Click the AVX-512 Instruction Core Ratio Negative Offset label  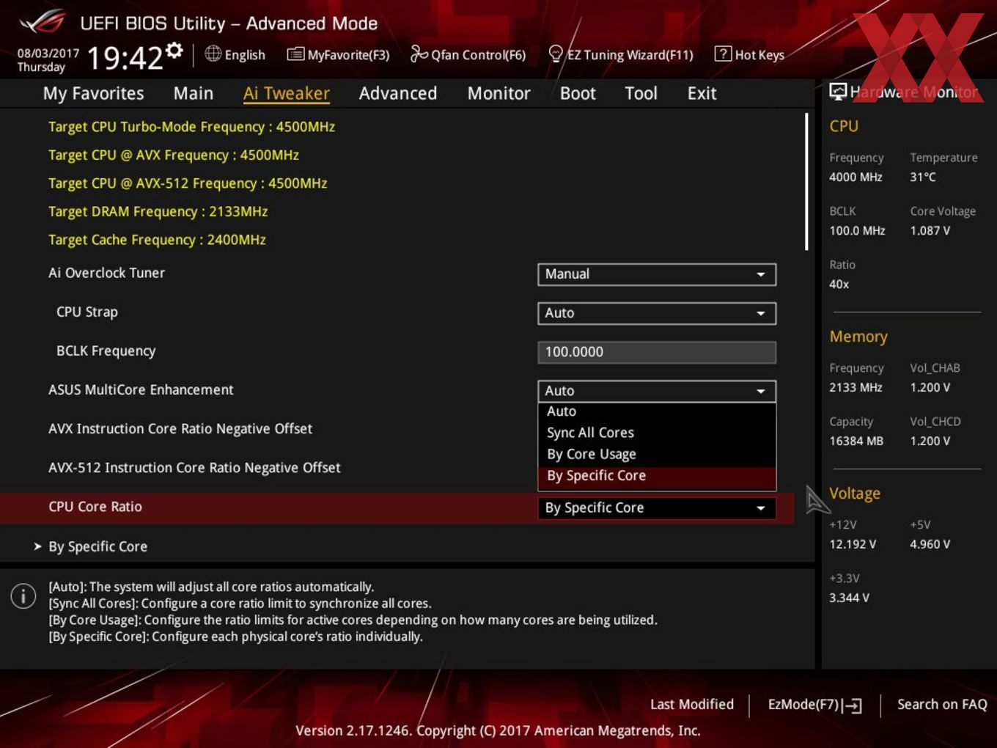coord(194,468)
